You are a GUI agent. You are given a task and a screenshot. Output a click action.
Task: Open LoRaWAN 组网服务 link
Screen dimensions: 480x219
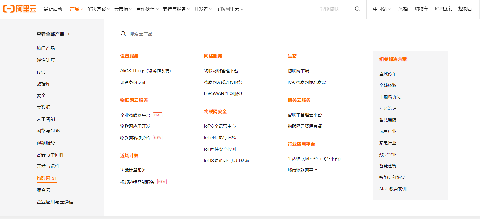pyautogui.click(x=223, y=94)
